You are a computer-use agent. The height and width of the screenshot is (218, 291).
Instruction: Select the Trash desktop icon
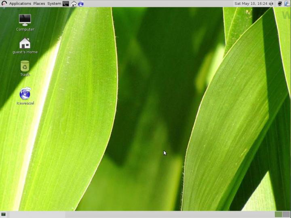[x=25, y=66]
